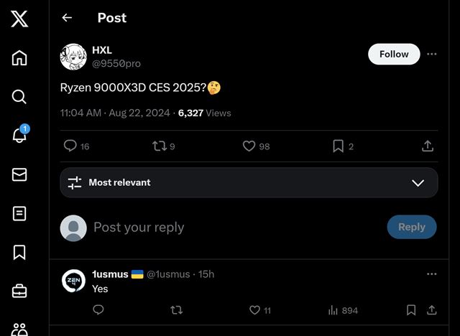Open Lists icon in sidebar

[x=19, y=213]
